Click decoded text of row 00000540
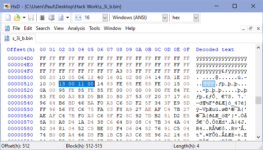The image size is (263, 150). point(221,103)
